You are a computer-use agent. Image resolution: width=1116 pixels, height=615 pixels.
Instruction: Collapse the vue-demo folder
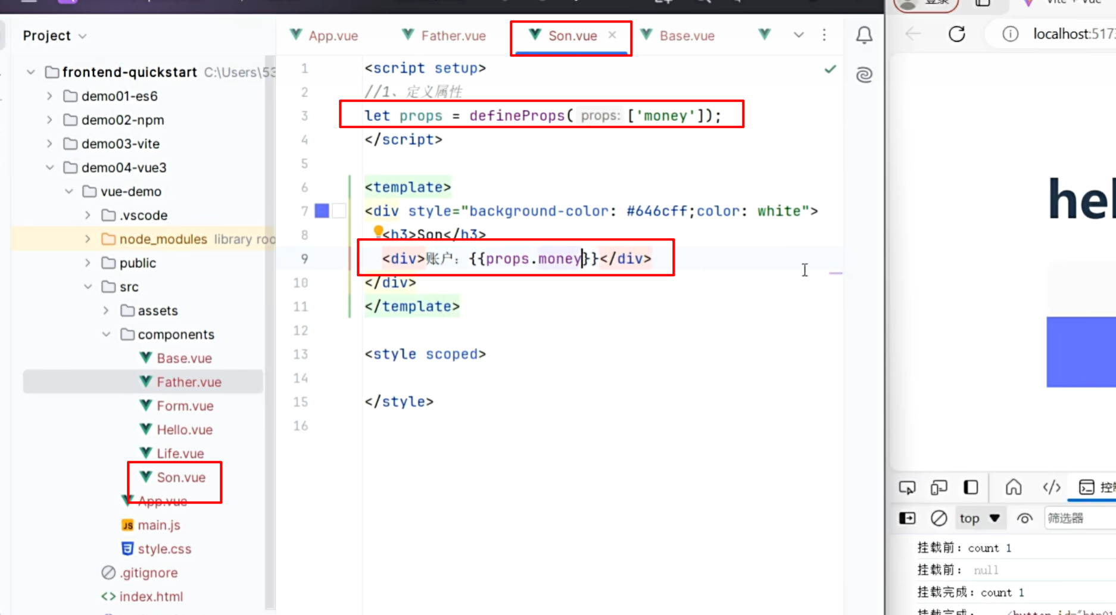tap(68, 191)
